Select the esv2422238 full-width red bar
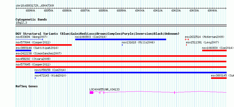 pyautogui.click(x=121, y=56)
